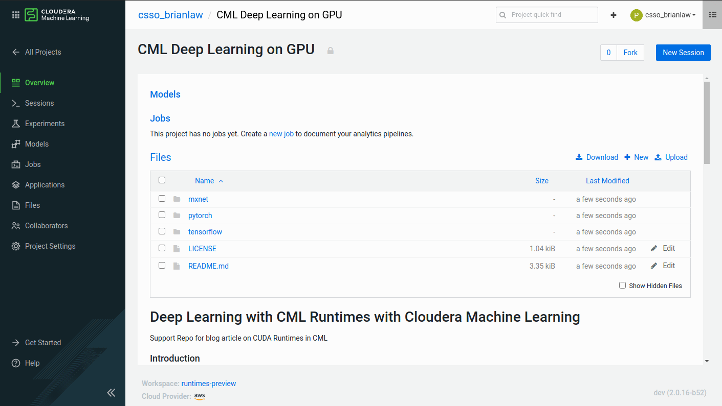View project Collaborators via the sidebar icon
This screenshot has width=722, height=406.
pyautogui.click(x=47, y=225)
